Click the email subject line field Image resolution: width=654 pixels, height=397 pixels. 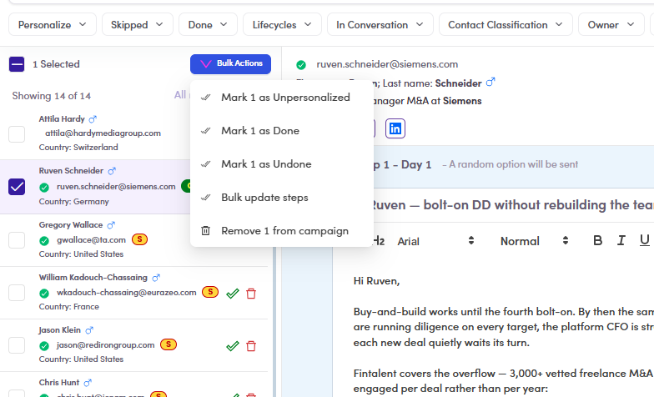tap(512, 205)
